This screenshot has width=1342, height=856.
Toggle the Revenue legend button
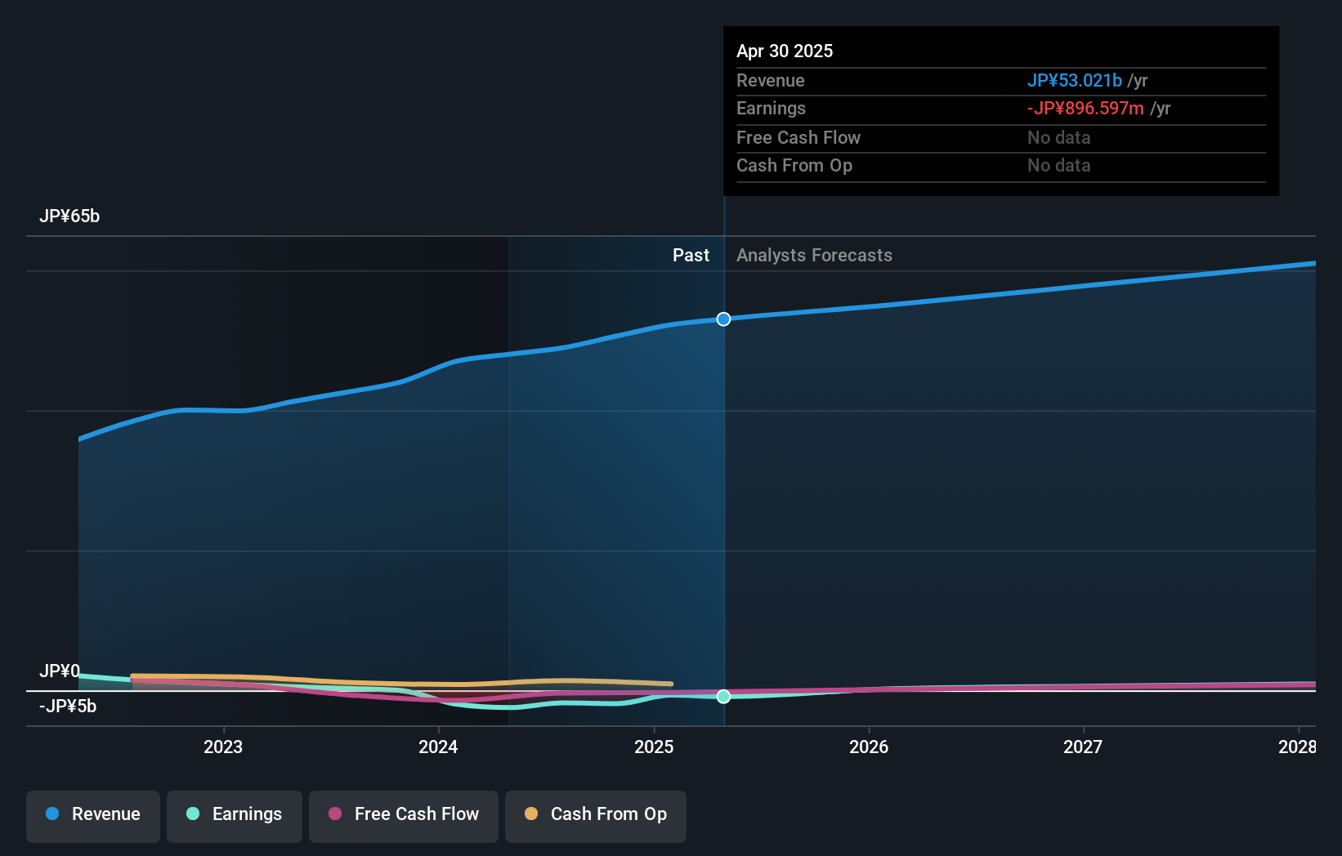tap(93, 816)
